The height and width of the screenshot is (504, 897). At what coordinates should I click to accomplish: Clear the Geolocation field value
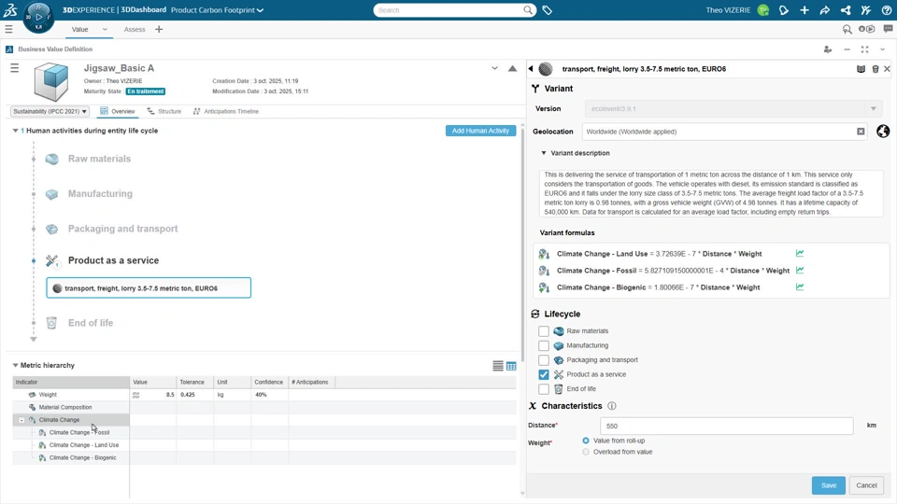point(861,132)
